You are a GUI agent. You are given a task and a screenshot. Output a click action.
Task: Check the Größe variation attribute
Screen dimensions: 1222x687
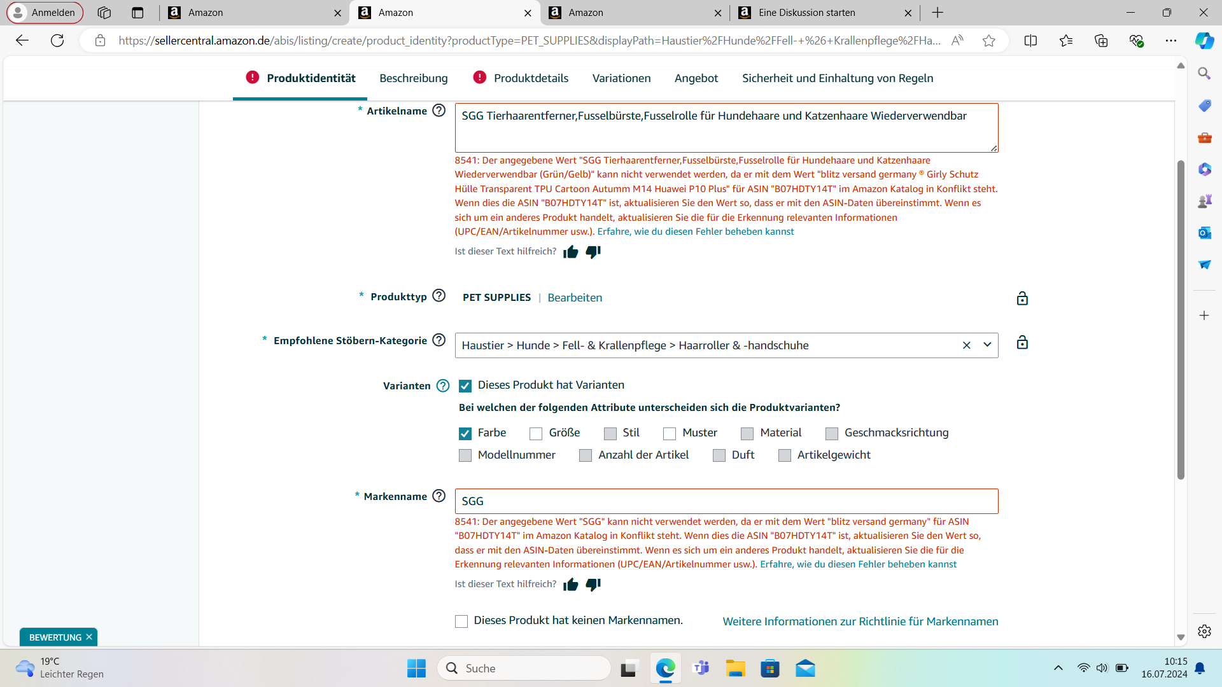tap(536, 434)
